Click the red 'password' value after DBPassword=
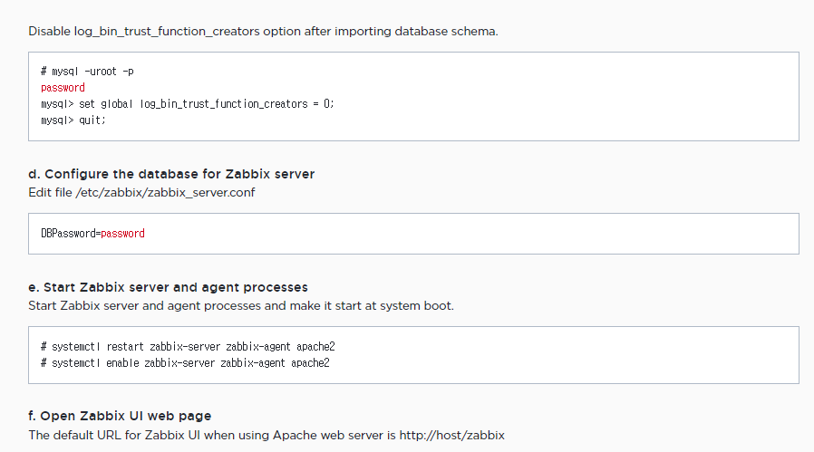Screen dimensions: 814x452 point(122,234)
